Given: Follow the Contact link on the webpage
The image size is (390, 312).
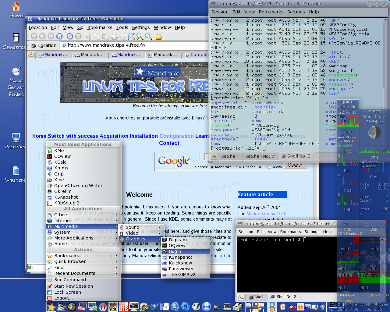Looking at the screenshot, I should pos(169,143).
